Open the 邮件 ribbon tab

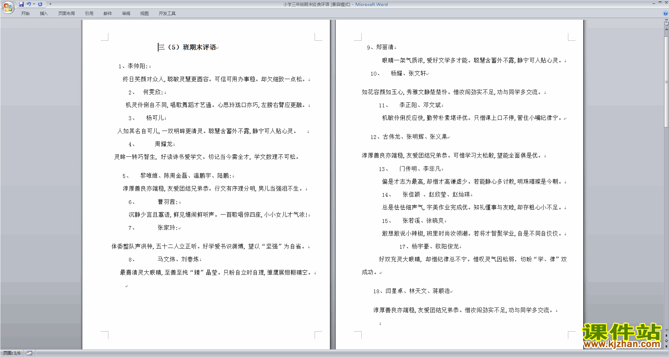(108, 14)
